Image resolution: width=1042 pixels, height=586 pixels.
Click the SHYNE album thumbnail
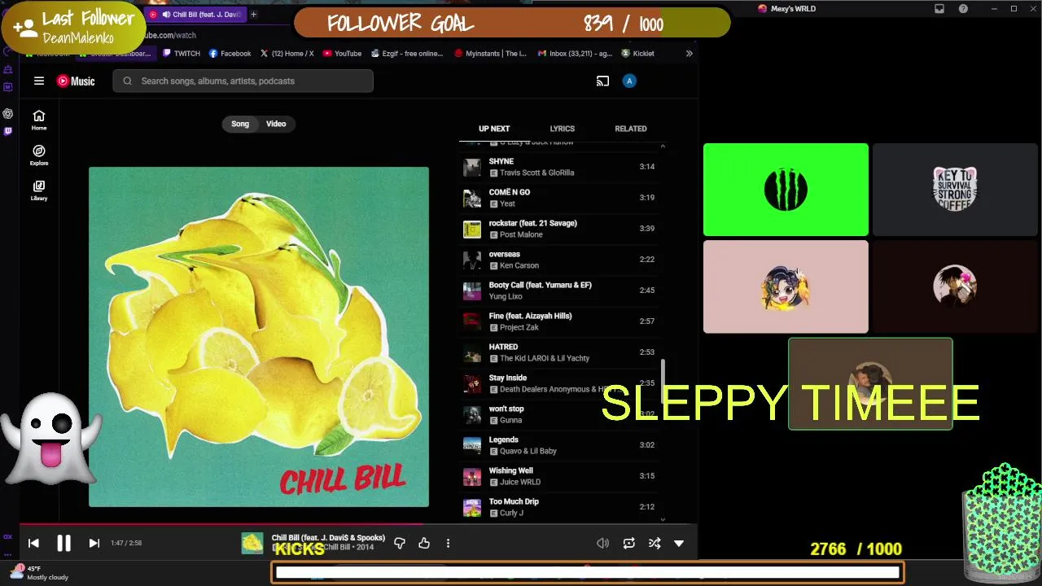coord(472,167)
